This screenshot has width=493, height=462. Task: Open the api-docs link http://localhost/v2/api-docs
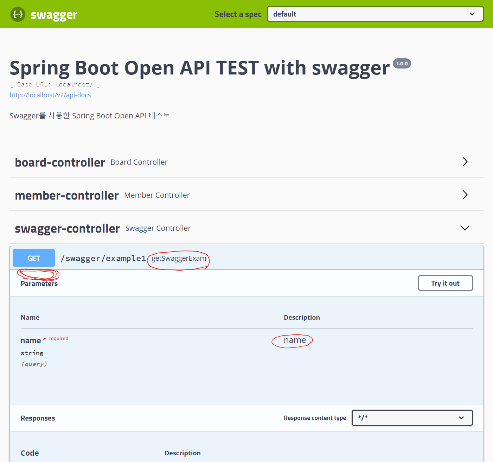click(50, 95)
